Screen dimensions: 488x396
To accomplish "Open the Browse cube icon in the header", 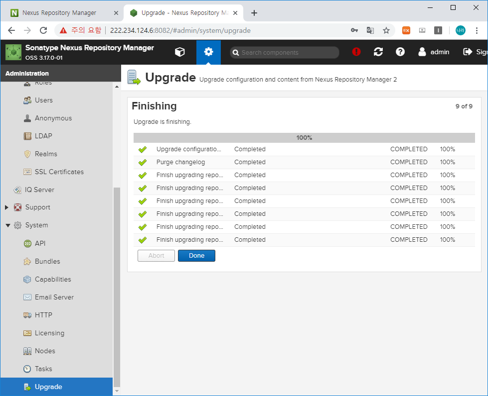I will [179, 52].
